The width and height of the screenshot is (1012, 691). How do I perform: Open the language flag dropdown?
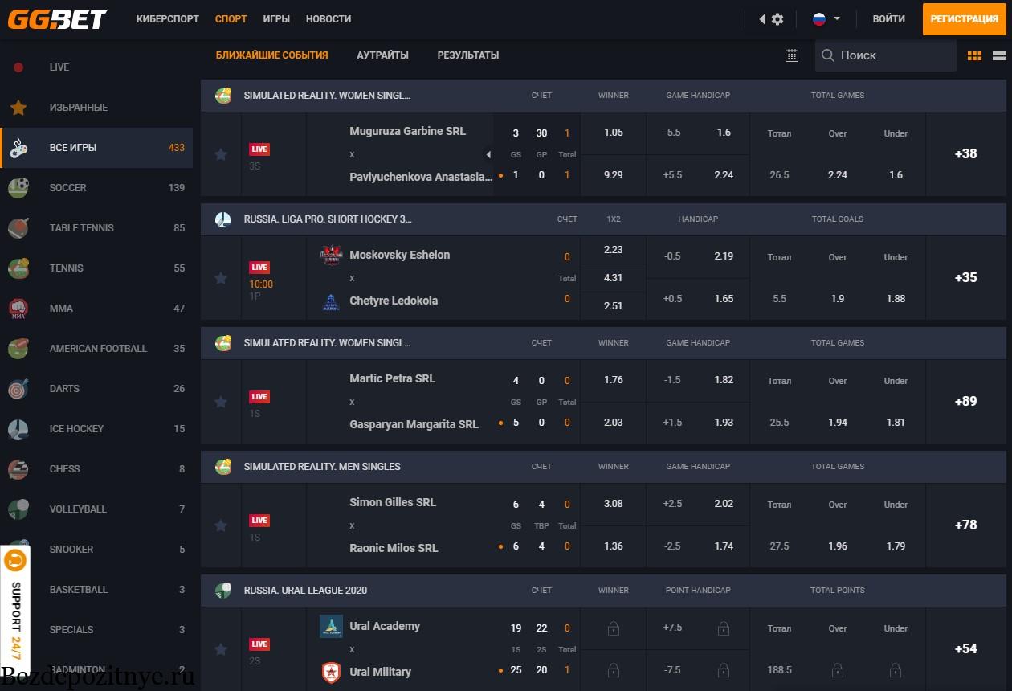tap(826, 19)
